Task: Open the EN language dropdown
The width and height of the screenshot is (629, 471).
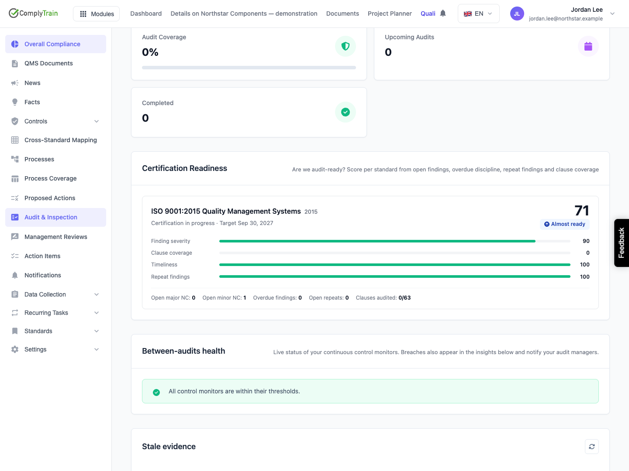Action: (x=478, y=14)
